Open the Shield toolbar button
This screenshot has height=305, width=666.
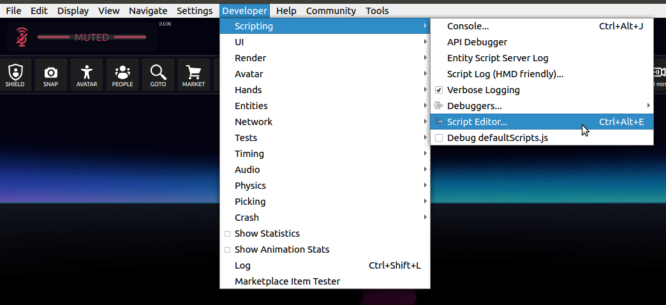coord(15,75)
